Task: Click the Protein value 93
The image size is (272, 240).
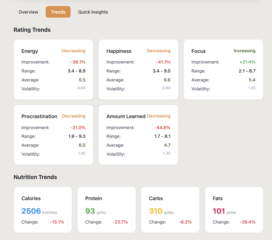Action: pyautogui.click(x=90, y=211)
